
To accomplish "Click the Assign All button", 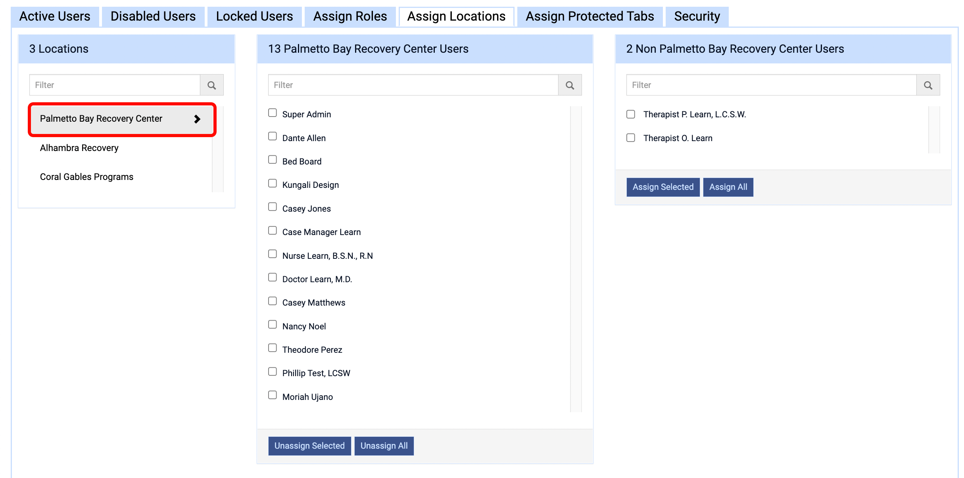I will click(728, 187).
